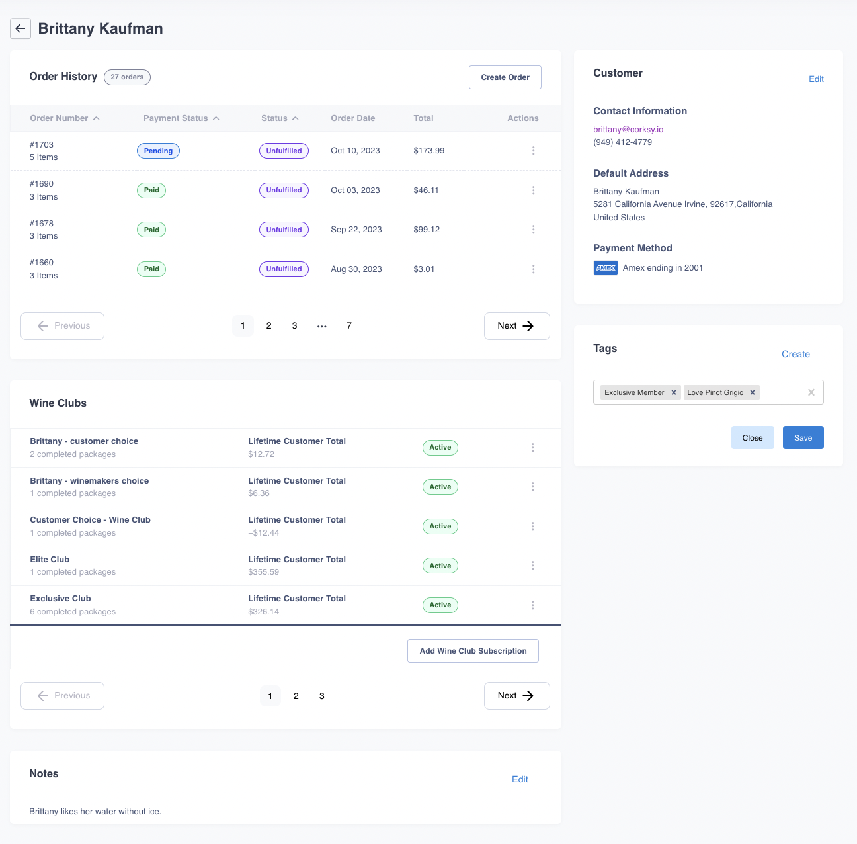
Task: Remove the Love Pinot Grigio tag
Action: 753,392
